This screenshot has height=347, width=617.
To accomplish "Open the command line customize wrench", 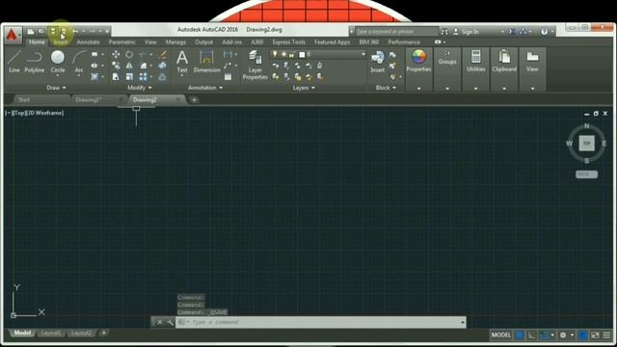I will pos(170,322).
